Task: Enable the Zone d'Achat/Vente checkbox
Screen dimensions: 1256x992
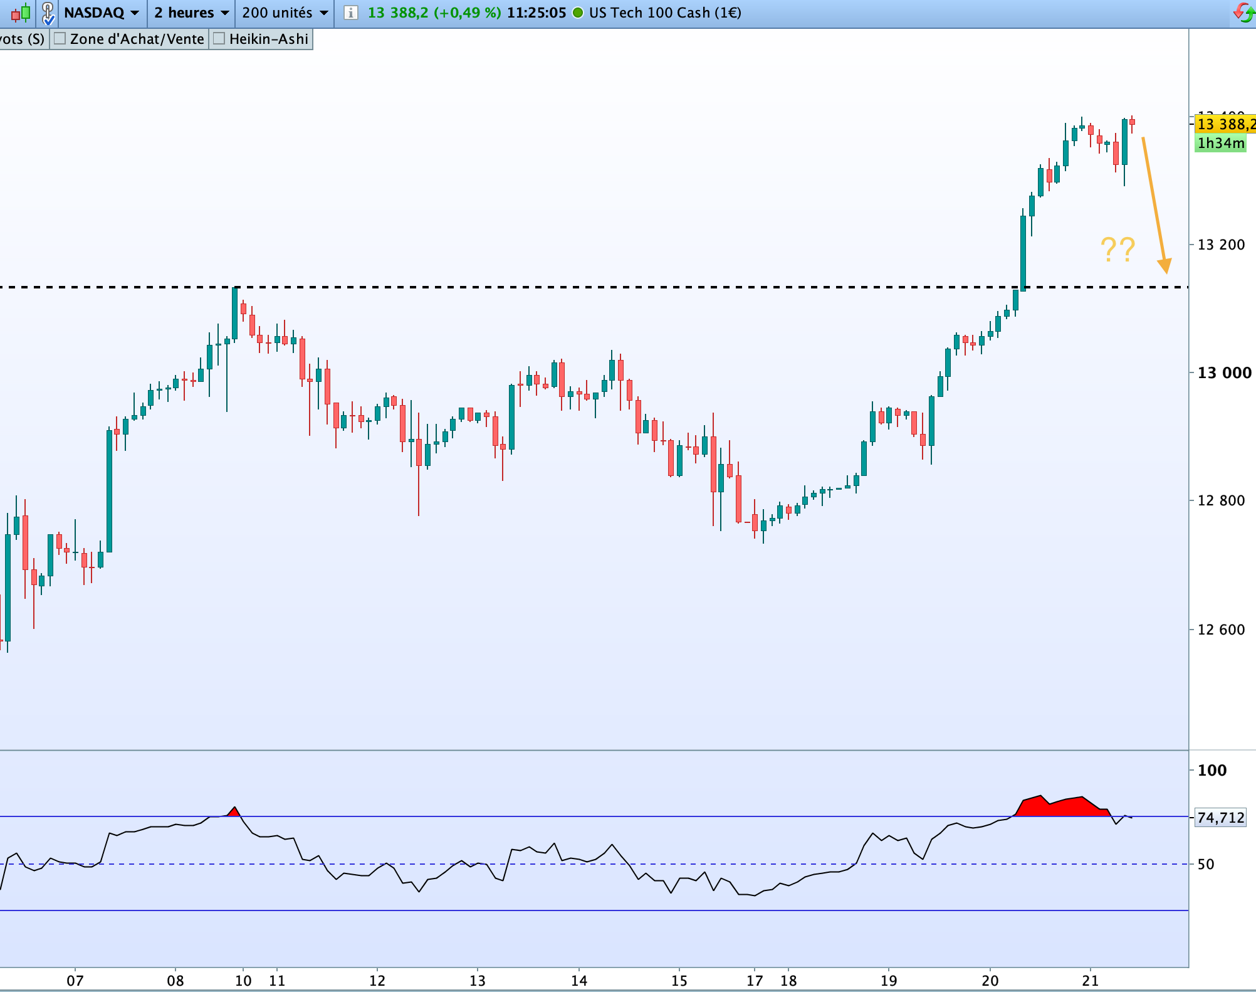Action: (x=60, y=39)
